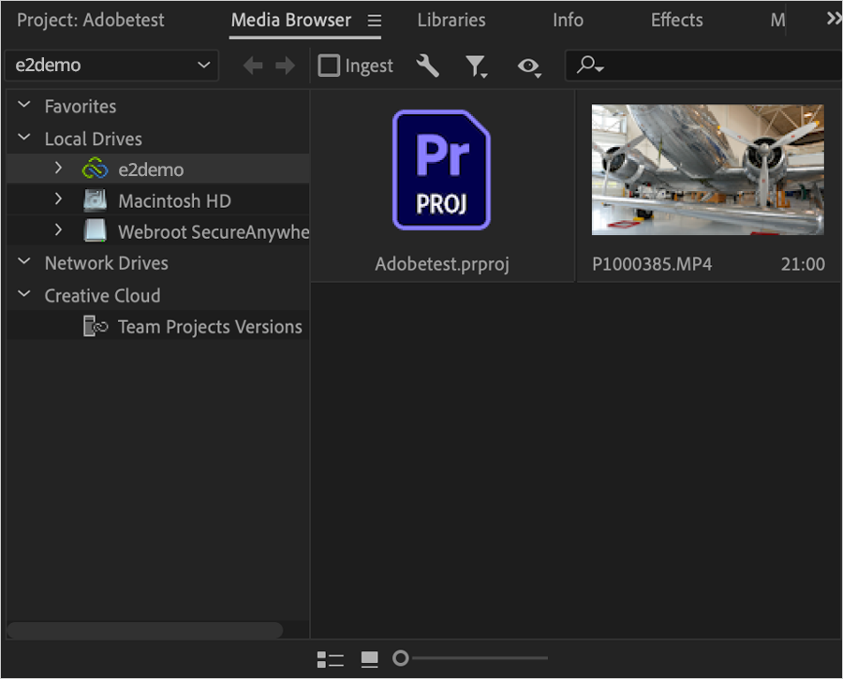
Task: Enable the Ingest checkbox
Action: (x=329, y=66)
